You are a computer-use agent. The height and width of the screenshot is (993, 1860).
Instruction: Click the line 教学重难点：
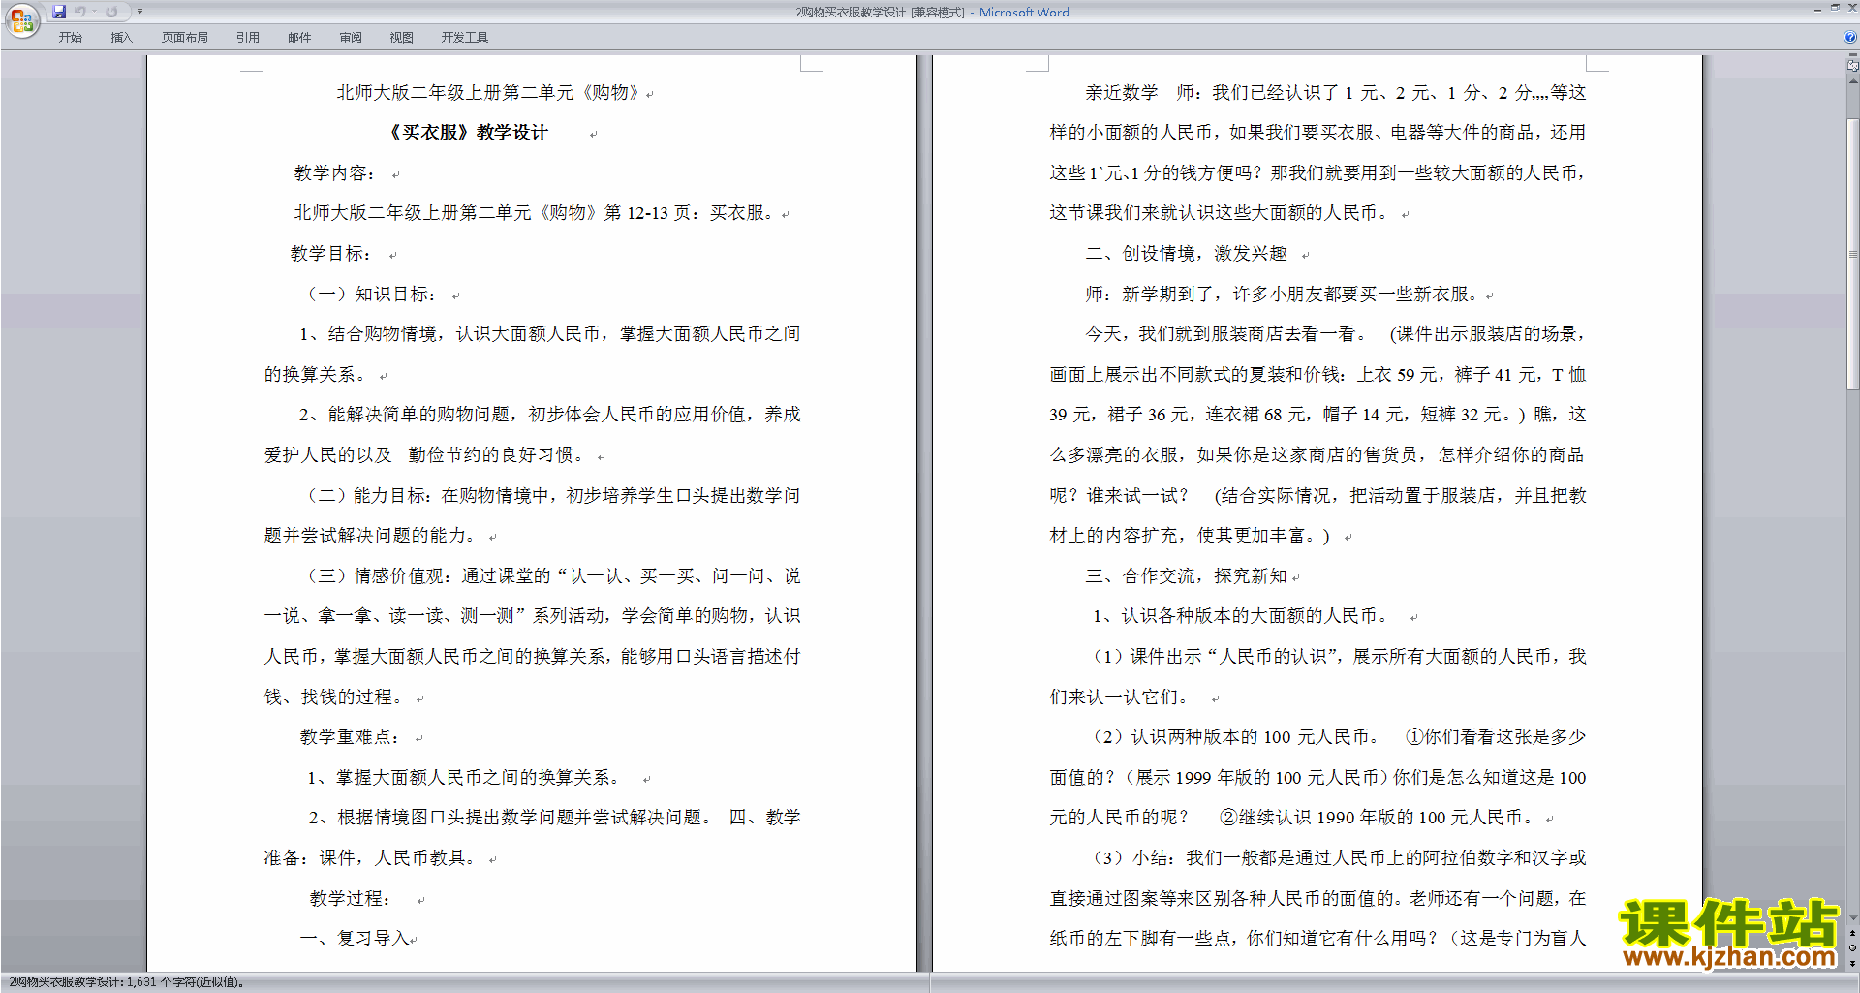point(351,737)
